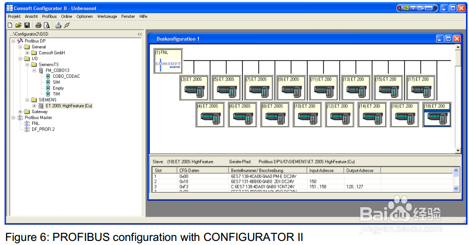
Task: Collapse the I/O folder node
Action: (20, 59)
